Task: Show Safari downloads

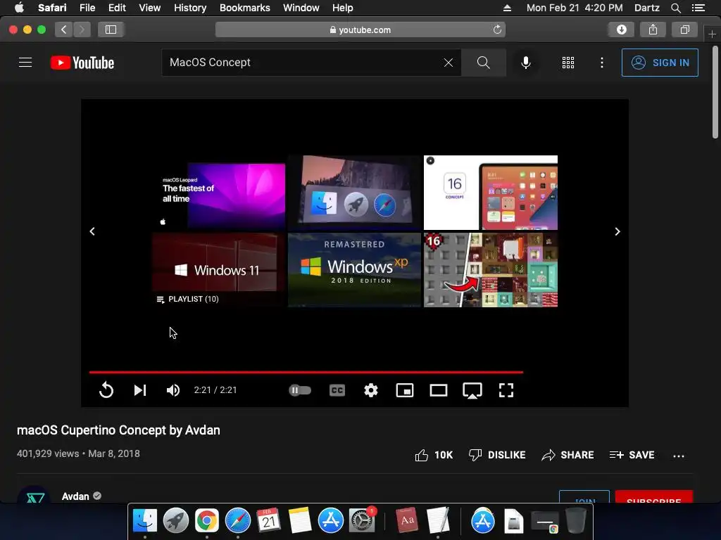Action: pos(622,30)
